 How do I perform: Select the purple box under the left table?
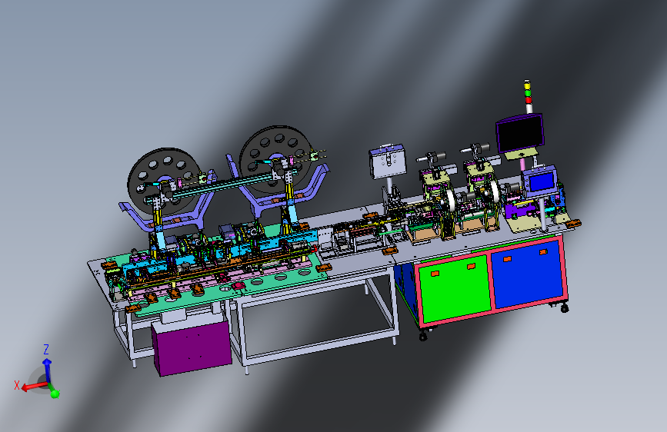pyautogui.click(x=192, y=347)
